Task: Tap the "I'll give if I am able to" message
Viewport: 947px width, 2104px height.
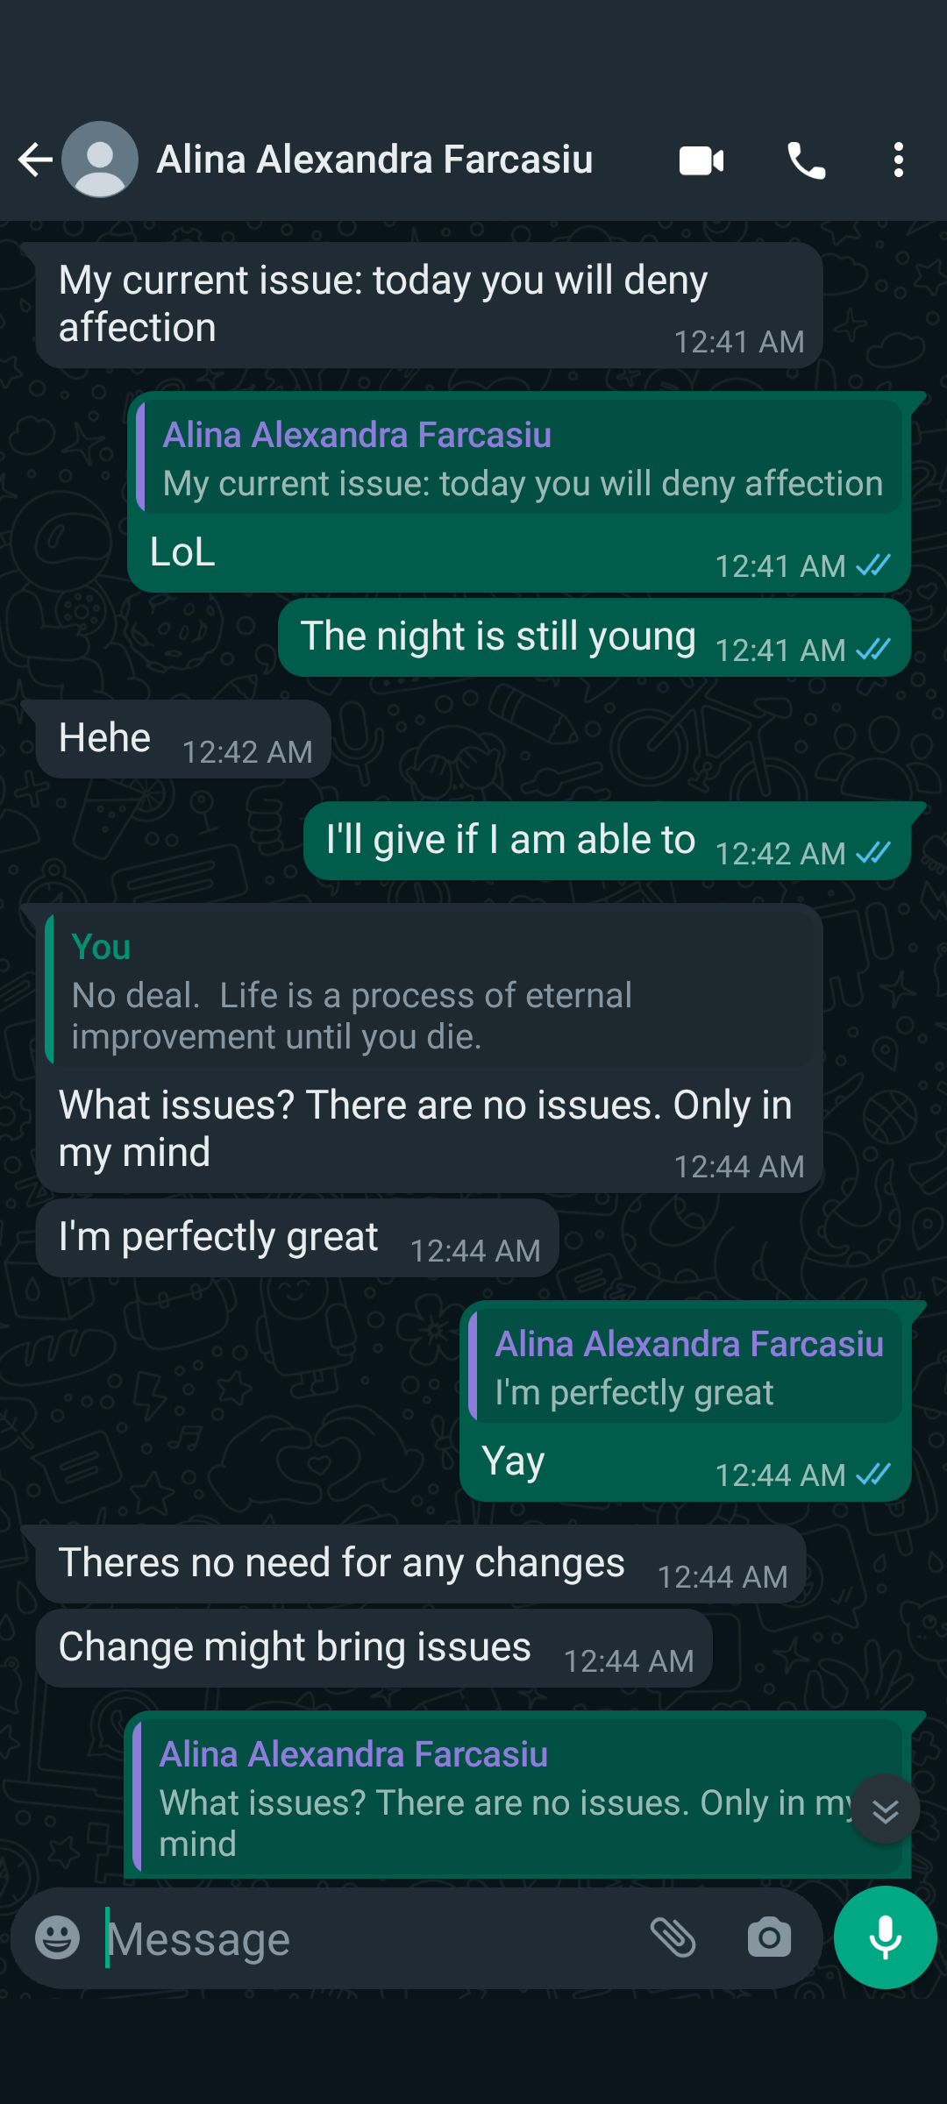Action: [x=510, y=840]
